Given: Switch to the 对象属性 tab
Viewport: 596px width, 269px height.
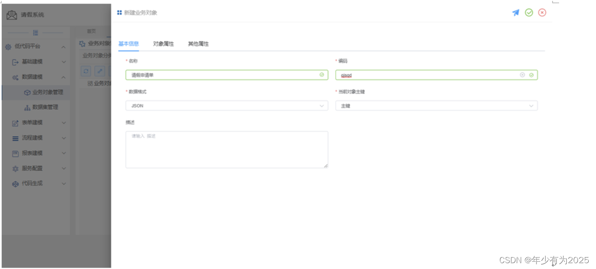Looking at the screenshot, I should click(163, 44).
